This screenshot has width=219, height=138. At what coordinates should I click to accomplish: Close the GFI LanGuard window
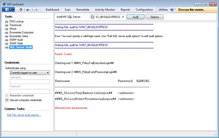(213, 4)
